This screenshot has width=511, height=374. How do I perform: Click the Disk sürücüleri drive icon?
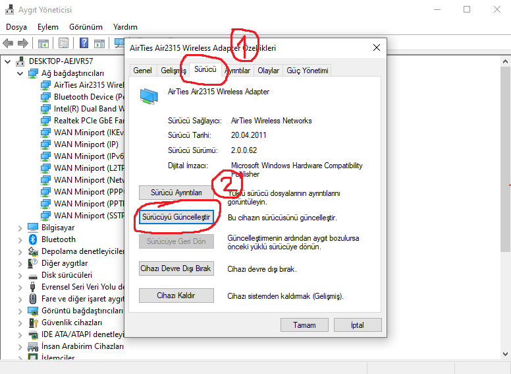click(x=33, y=276)
